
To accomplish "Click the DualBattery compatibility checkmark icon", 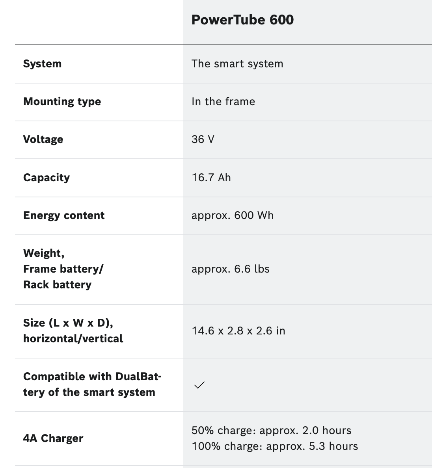I will [x=199, y=385].
